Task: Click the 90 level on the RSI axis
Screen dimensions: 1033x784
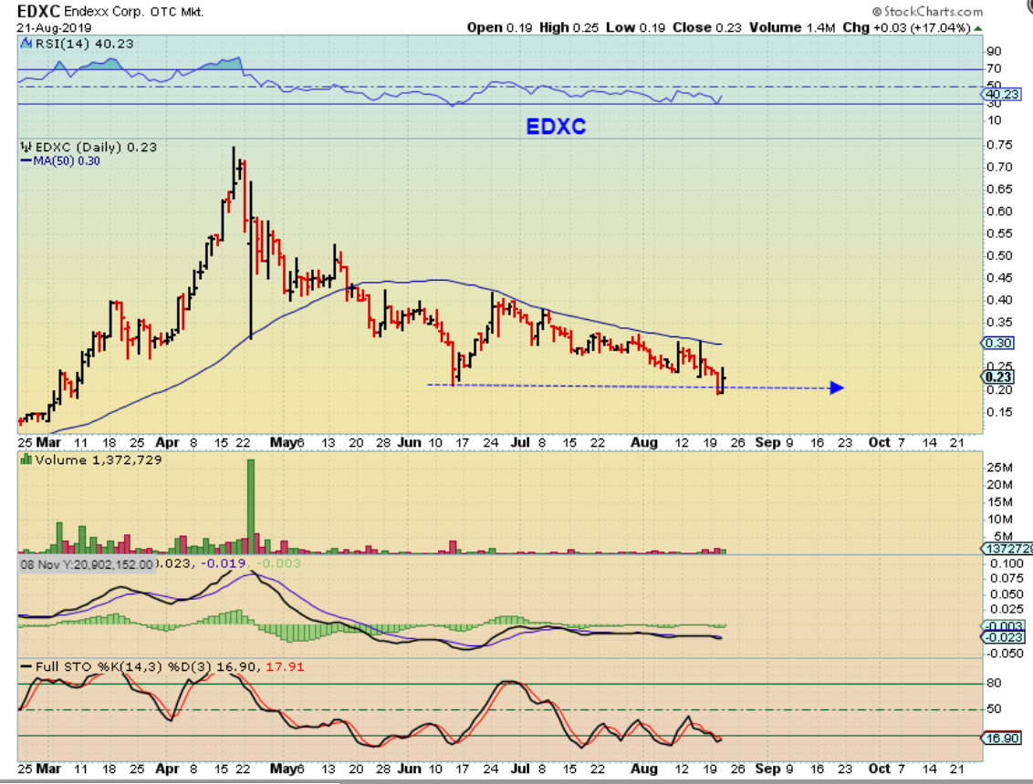Action: [x=994, y=51]
